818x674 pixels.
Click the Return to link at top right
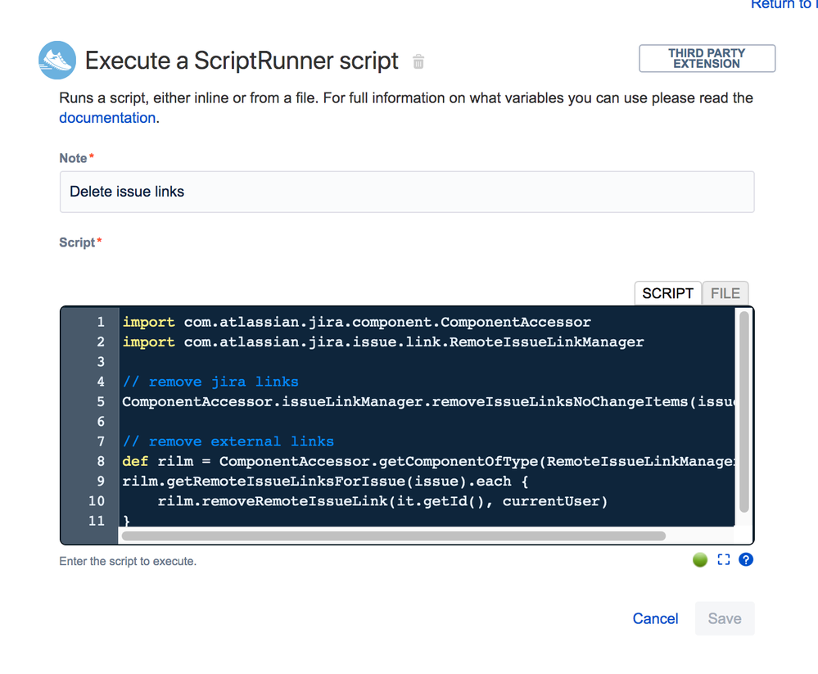click(x=784, y=5)
